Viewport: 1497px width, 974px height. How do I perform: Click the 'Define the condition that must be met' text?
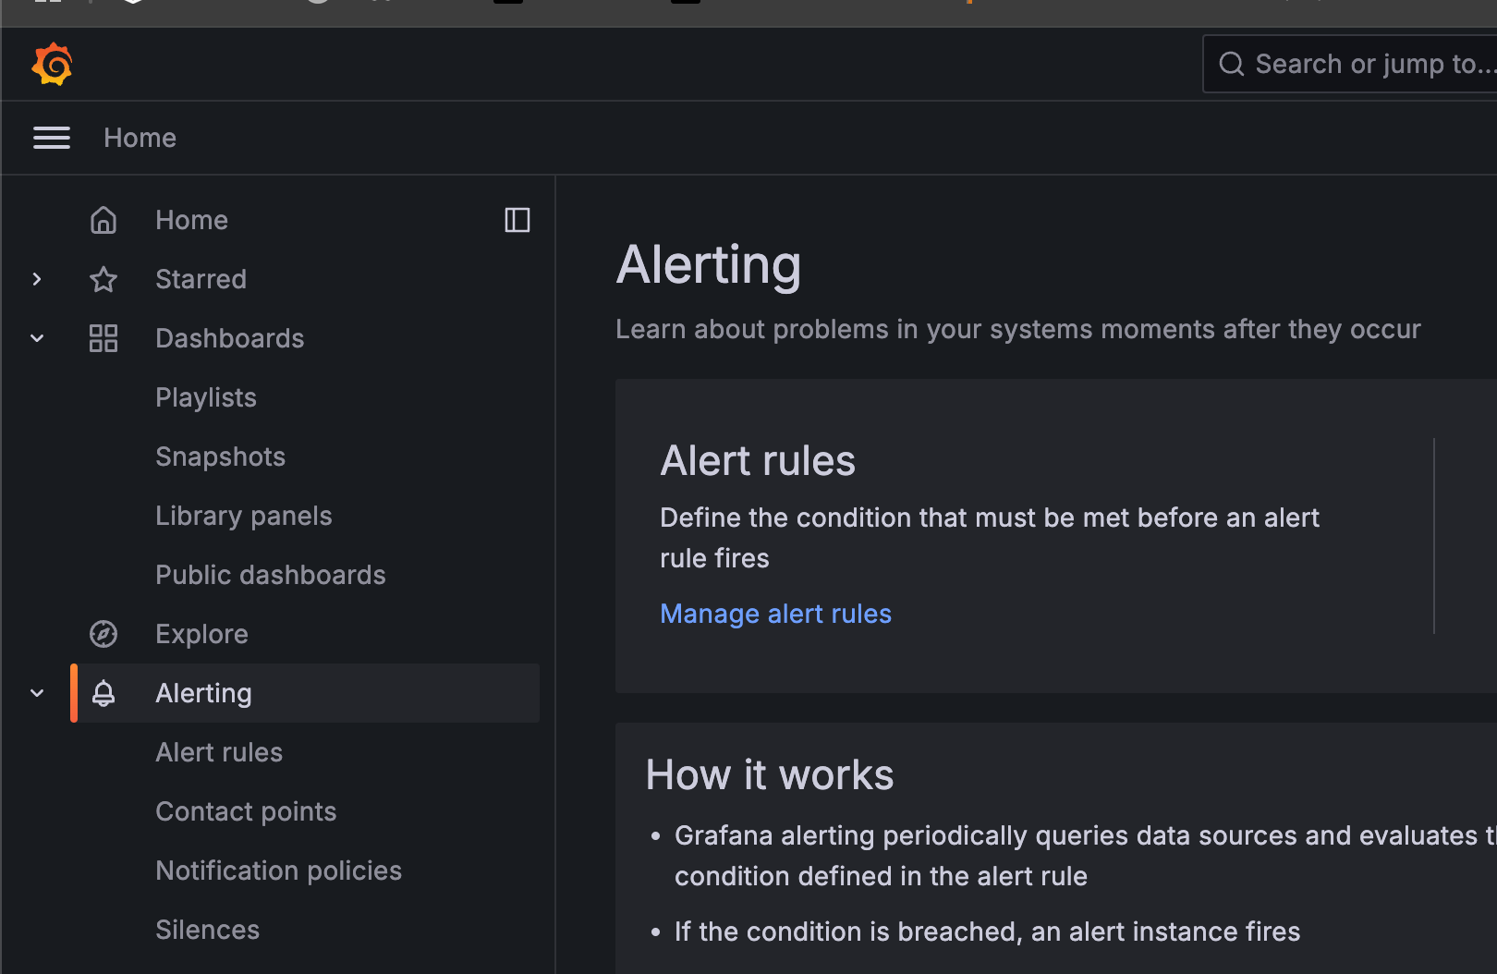click(x=990, y=538)
